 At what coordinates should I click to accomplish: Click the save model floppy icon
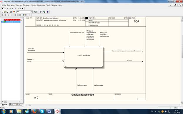7,12
